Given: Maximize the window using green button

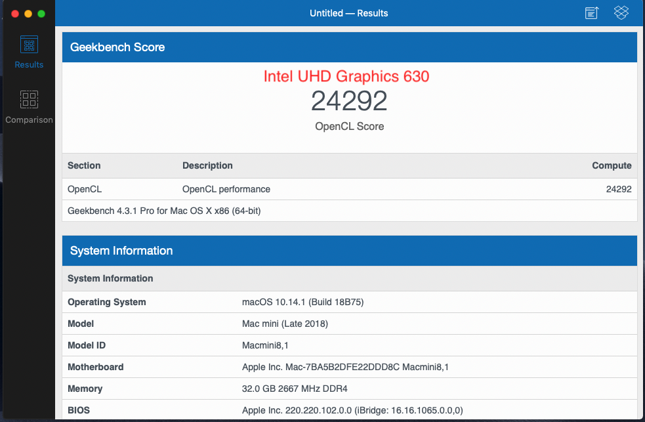Looking at the screenshot, I should pos(41,14).
